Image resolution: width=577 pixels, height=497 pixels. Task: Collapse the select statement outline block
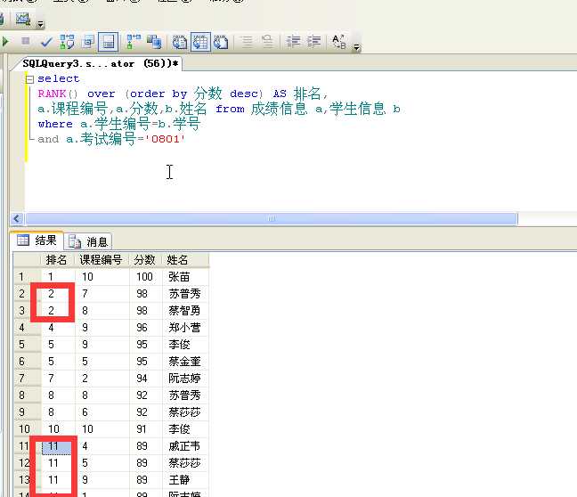click(x=29, y=79)
